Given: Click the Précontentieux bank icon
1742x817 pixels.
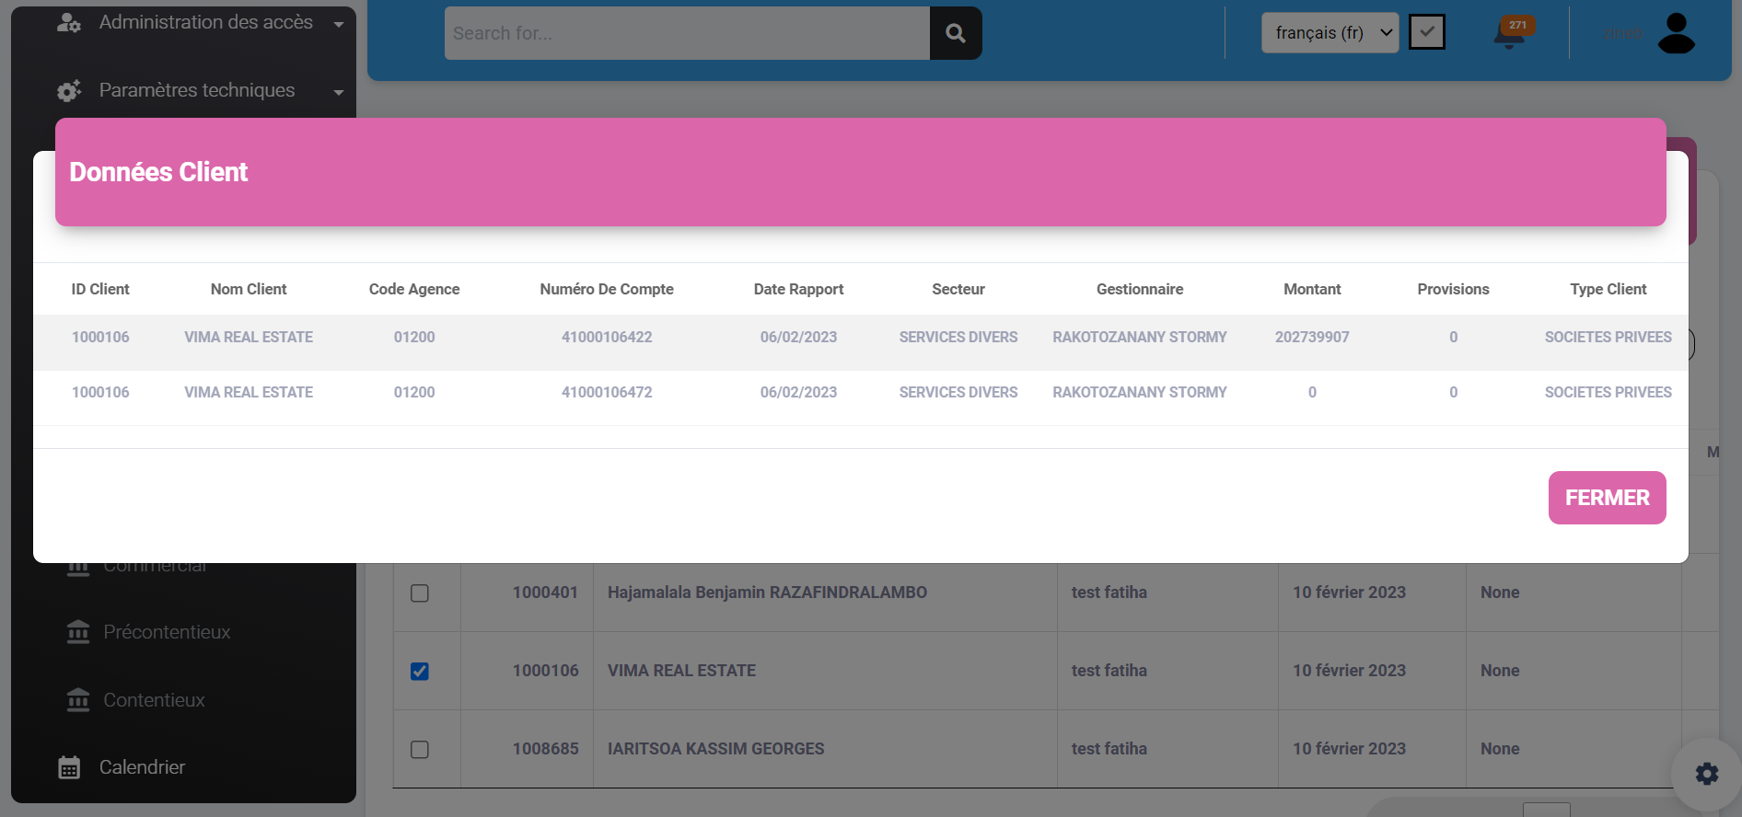Looking at the screenshot, I should tap(78, 632).
